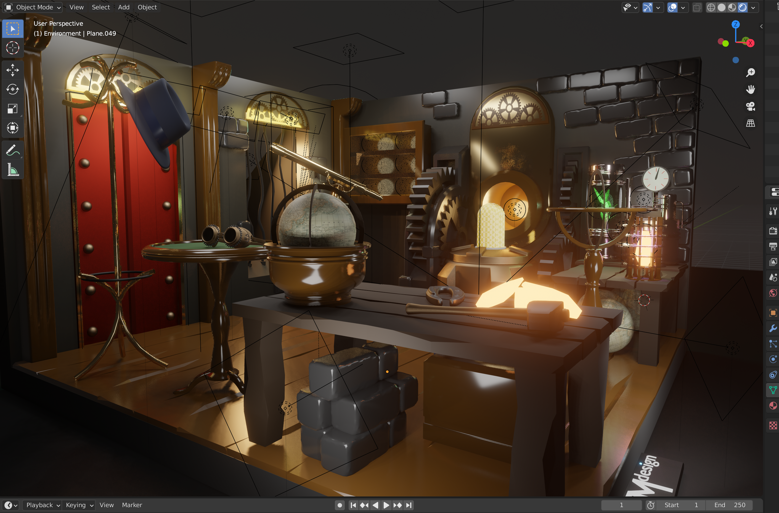779x513 pixels.
Task: Click the Start frame field
Action: pyautogui.click(x=681, y=505)
